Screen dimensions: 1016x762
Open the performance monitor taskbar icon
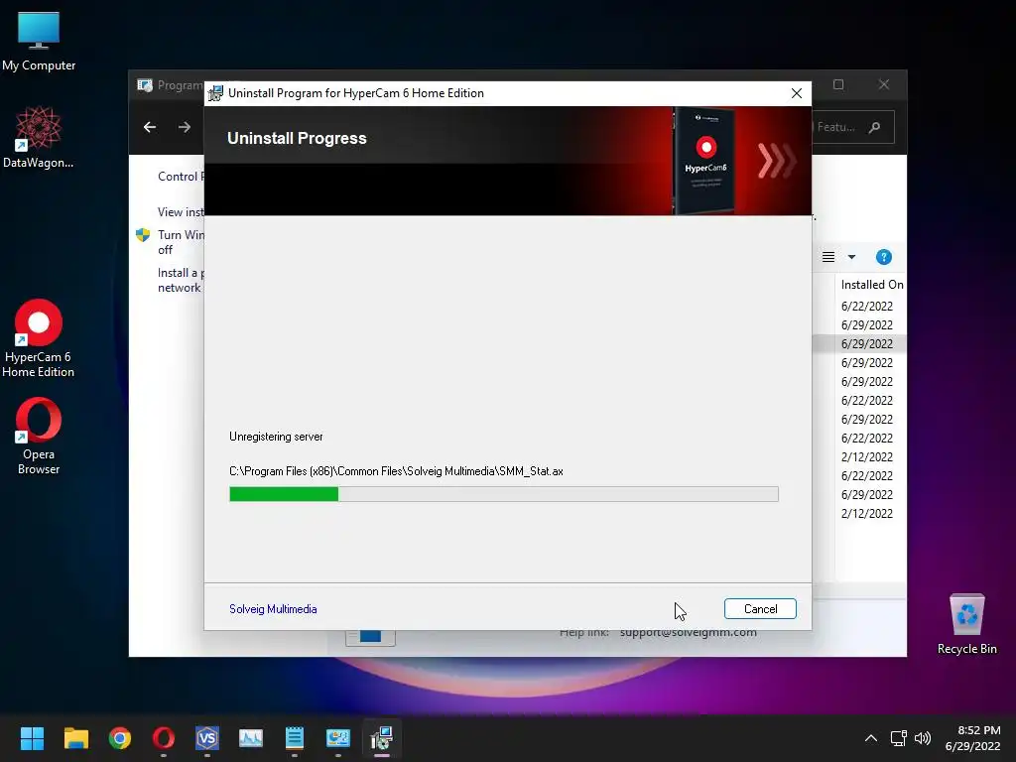(251, 738)
